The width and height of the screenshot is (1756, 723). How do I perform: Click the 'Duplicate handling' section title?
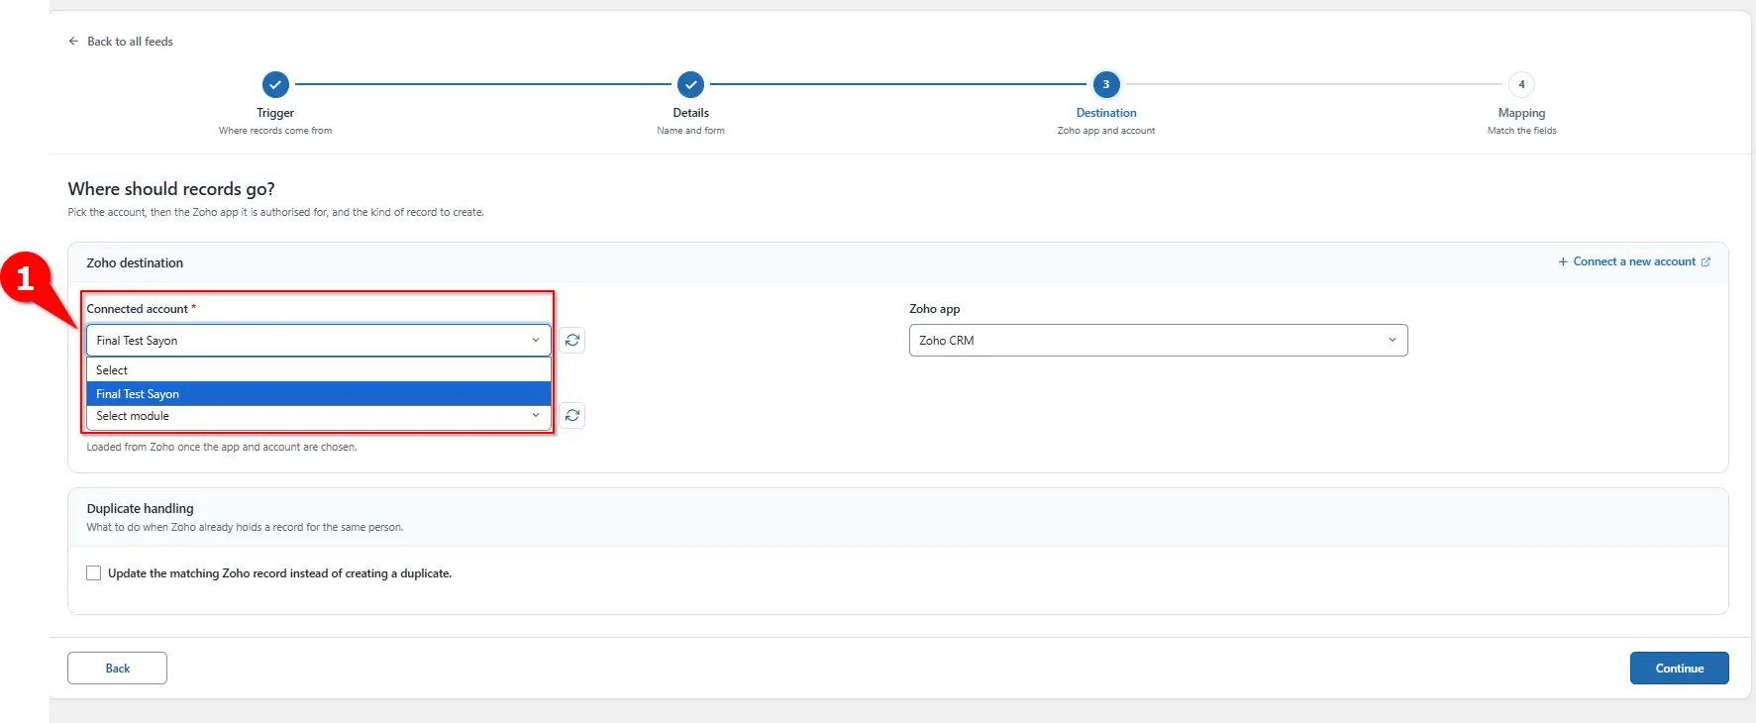tap(140, 509)
